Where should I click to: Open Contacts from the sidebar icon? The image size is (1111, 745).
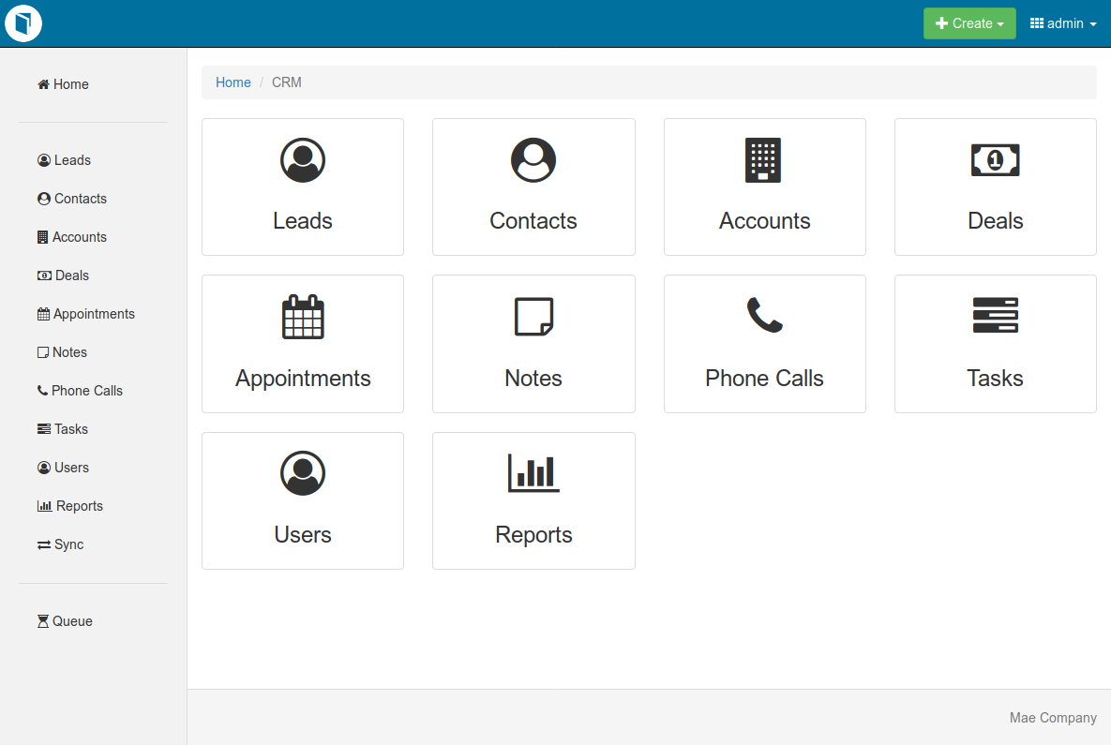43,199
